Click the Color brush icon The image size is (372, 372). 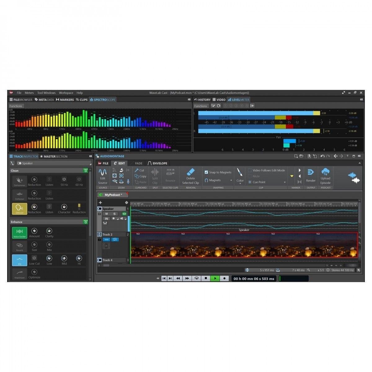[240, 172]
